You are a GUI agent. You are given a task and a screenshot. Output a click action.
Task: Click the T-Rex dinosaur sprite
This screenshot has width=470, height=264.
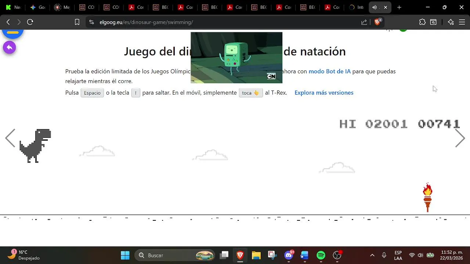[x=35, y=146]
